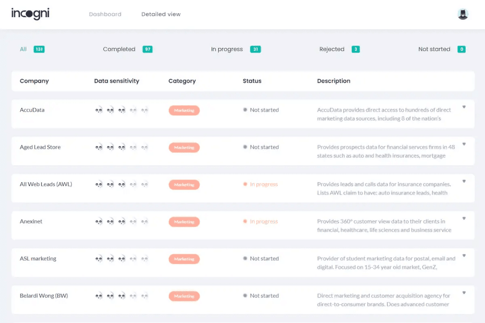Click the Not started status dot for AccuData
This screenshot has width=485, height=323.
click(x=245, y=110)
